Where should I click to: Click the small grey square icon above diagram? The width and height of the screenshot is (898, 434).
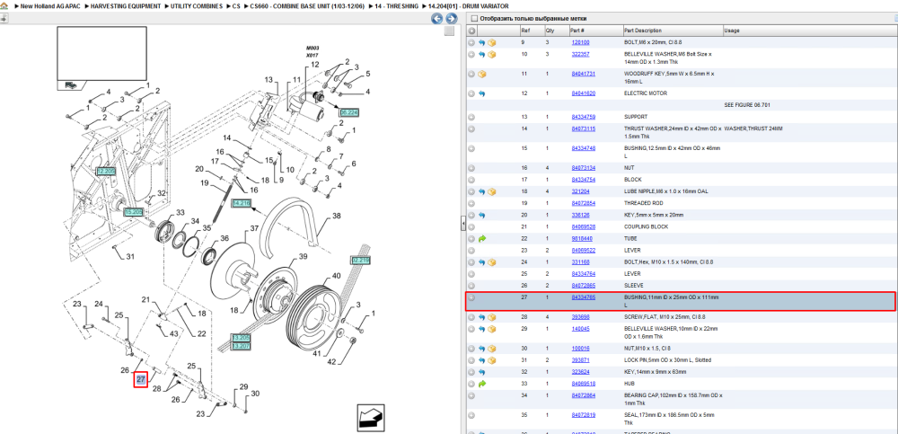(450, 31)
